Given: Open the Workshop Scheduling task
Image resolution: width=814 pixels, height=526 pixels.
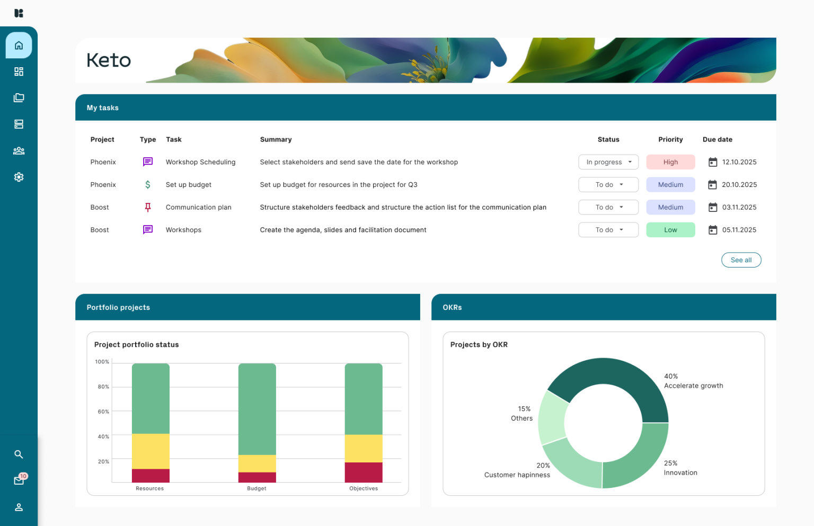Looking at the screenshot, I should point(200,162).
